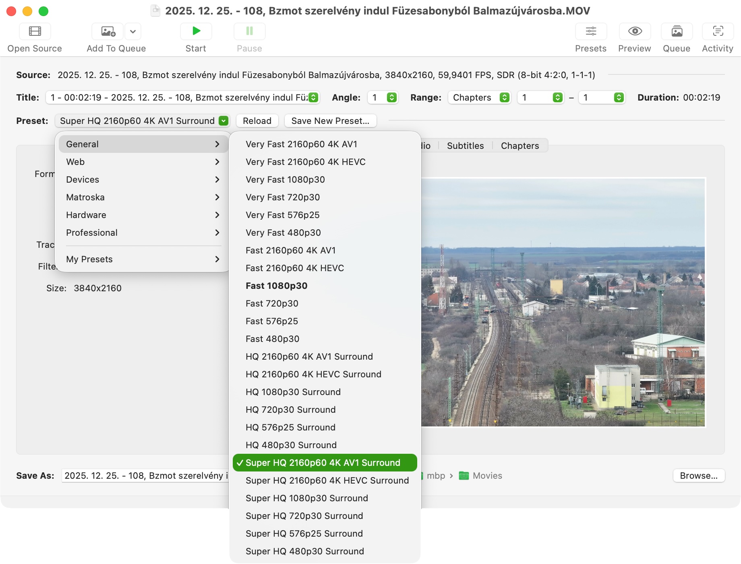Open the Preview eye icon

[x=635, y=31]
